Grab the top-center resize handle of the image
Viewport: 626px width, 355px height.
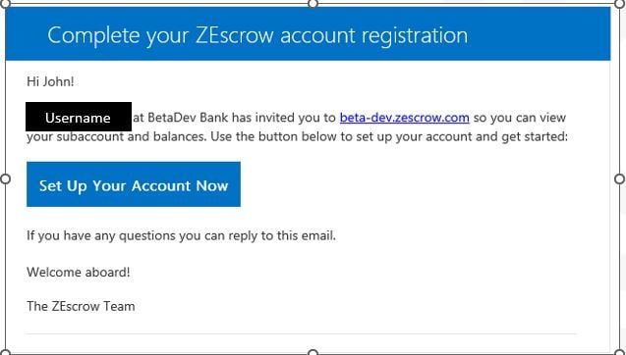pos(313,4)
